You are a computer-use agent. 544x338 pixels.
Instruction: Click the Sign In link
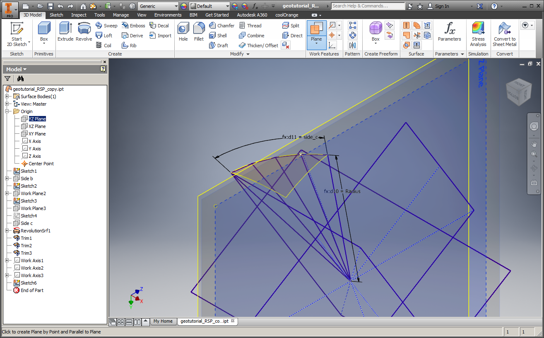click(438, 6)
